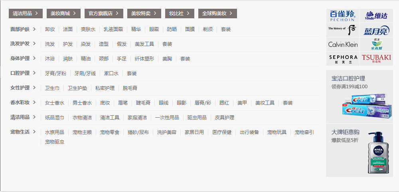Switch to the 全球购美妆 tab

pyautogui.click(x=217, y=14)
